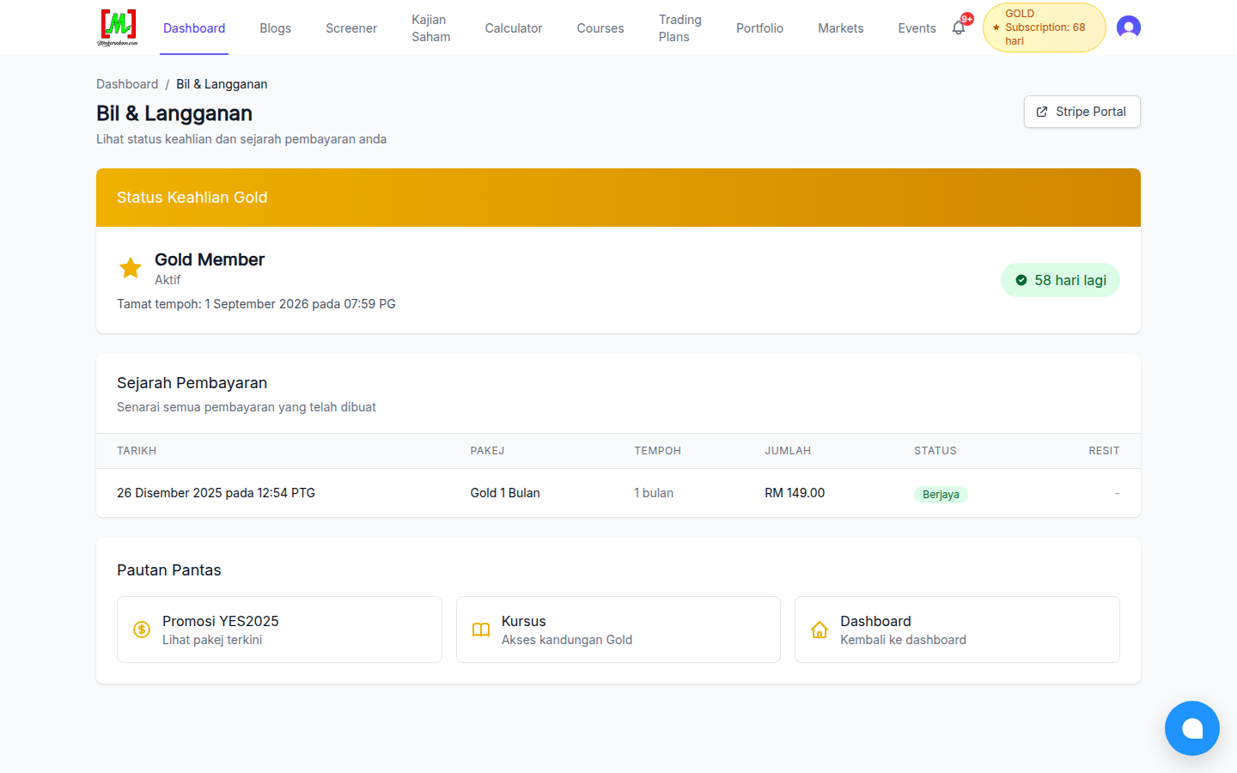
Task: Click the TARIKH column header
Action: point(137,451)
